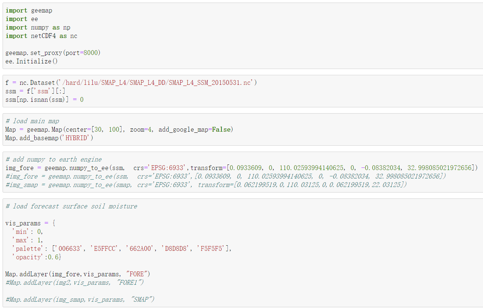Select the ssm variable assignment line
The width and height of the screenshot is (483, 308).
[x=33, y=91]
